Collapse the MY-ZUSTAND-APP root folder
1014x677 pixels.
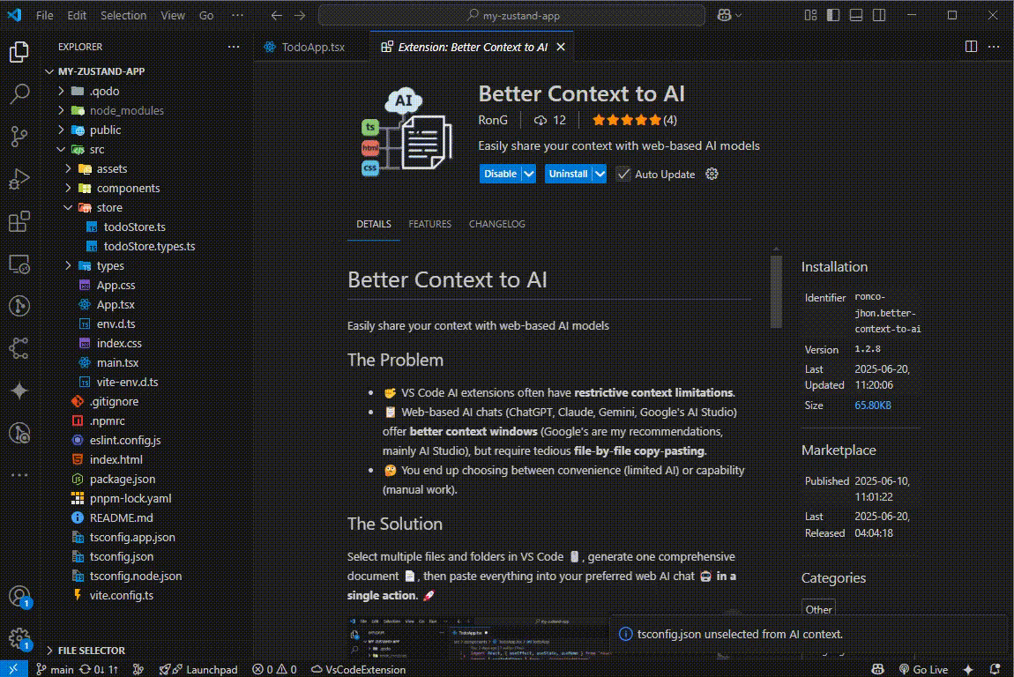click(x=49, y=71)
